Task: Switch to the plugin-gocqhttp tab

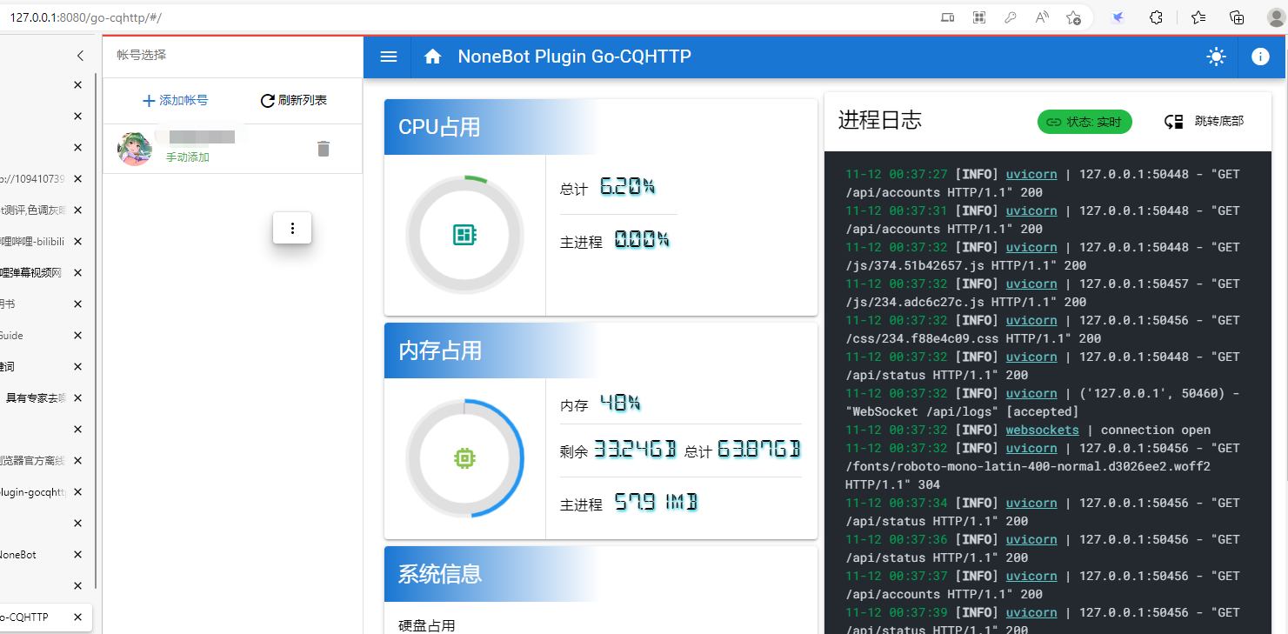Action: point(31,492)
